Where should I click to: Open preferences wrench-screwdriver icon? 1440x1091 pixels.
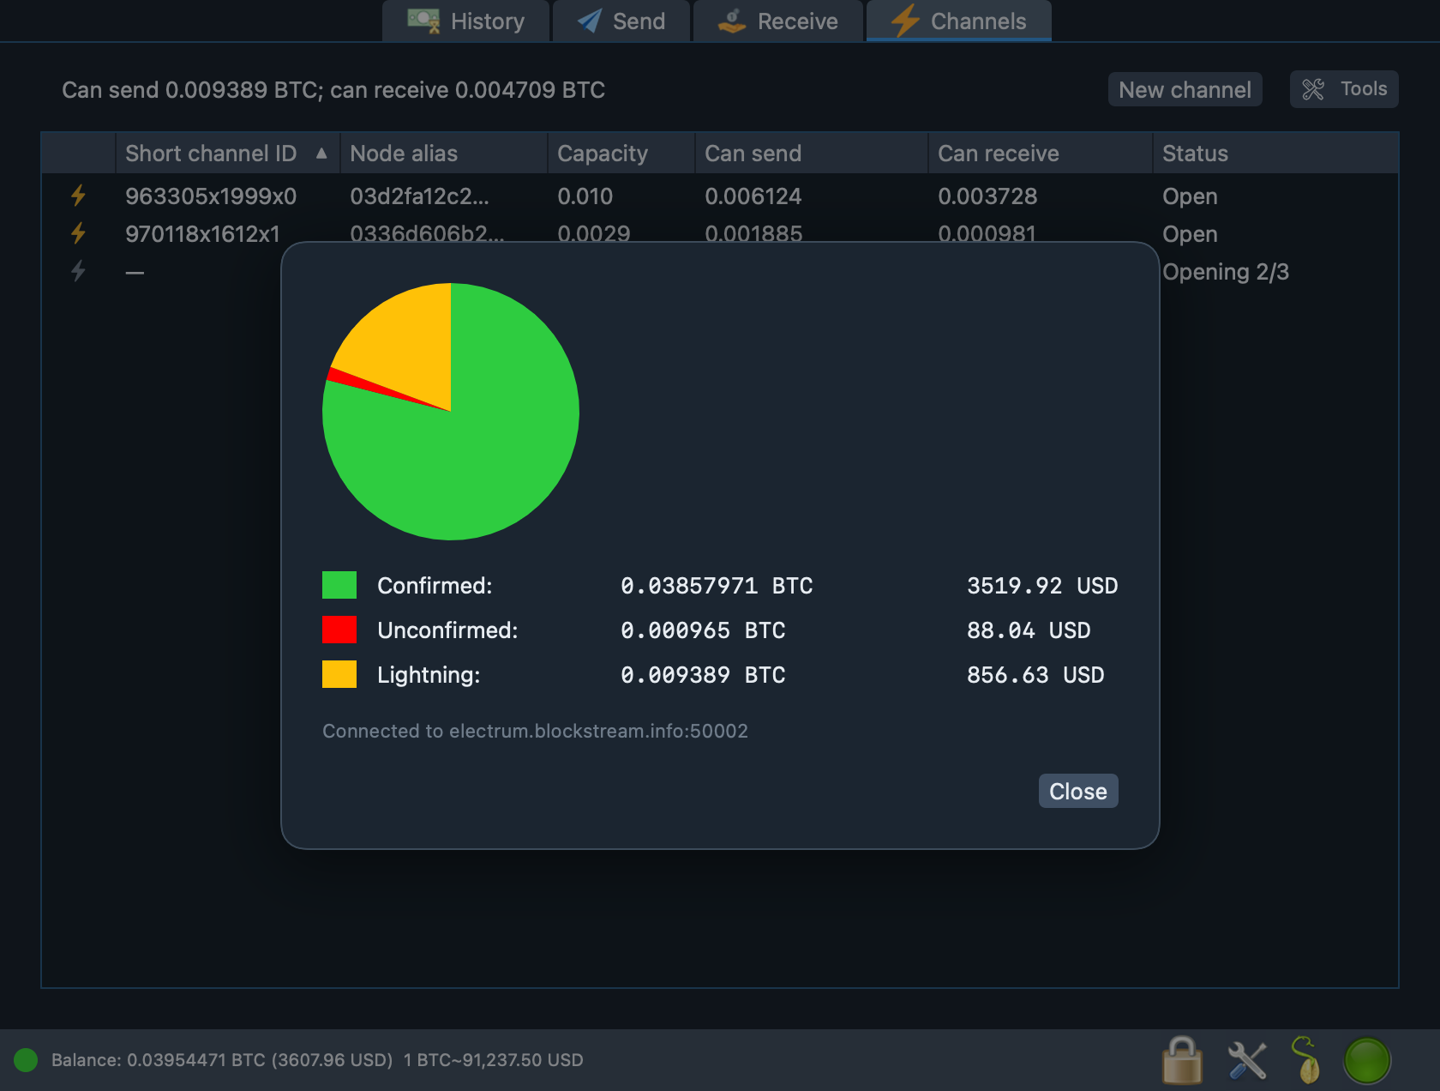tap(1247, 1060)
